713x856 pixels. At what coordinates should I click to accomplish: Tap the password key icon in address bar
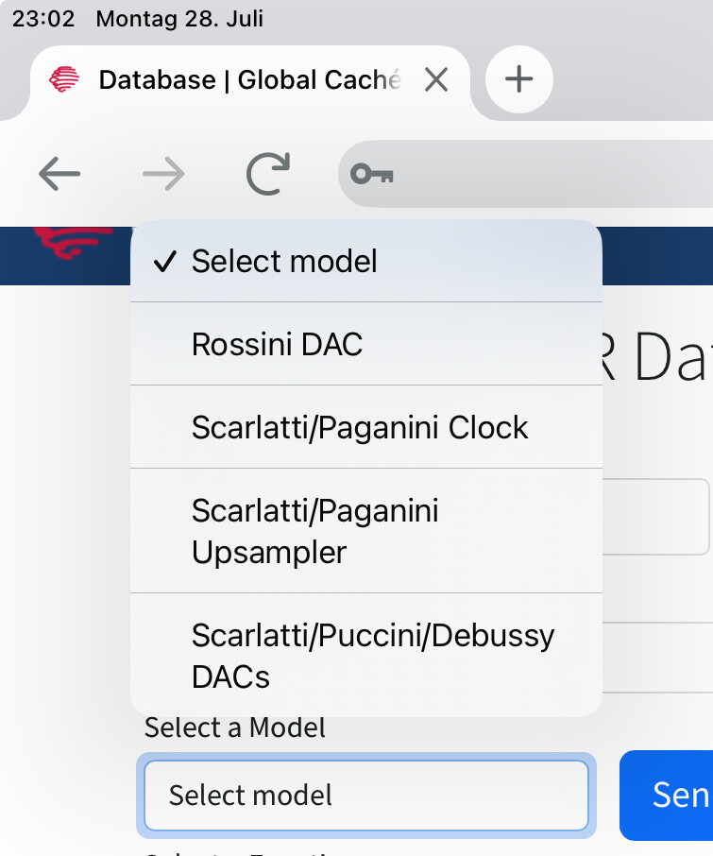[x=372, y=174]
